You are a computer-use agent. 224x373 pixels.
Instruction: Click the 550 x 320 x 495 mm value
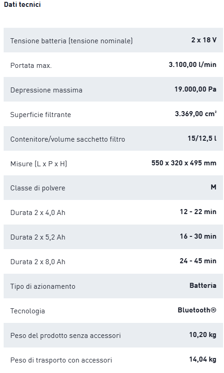coord(184,163)
